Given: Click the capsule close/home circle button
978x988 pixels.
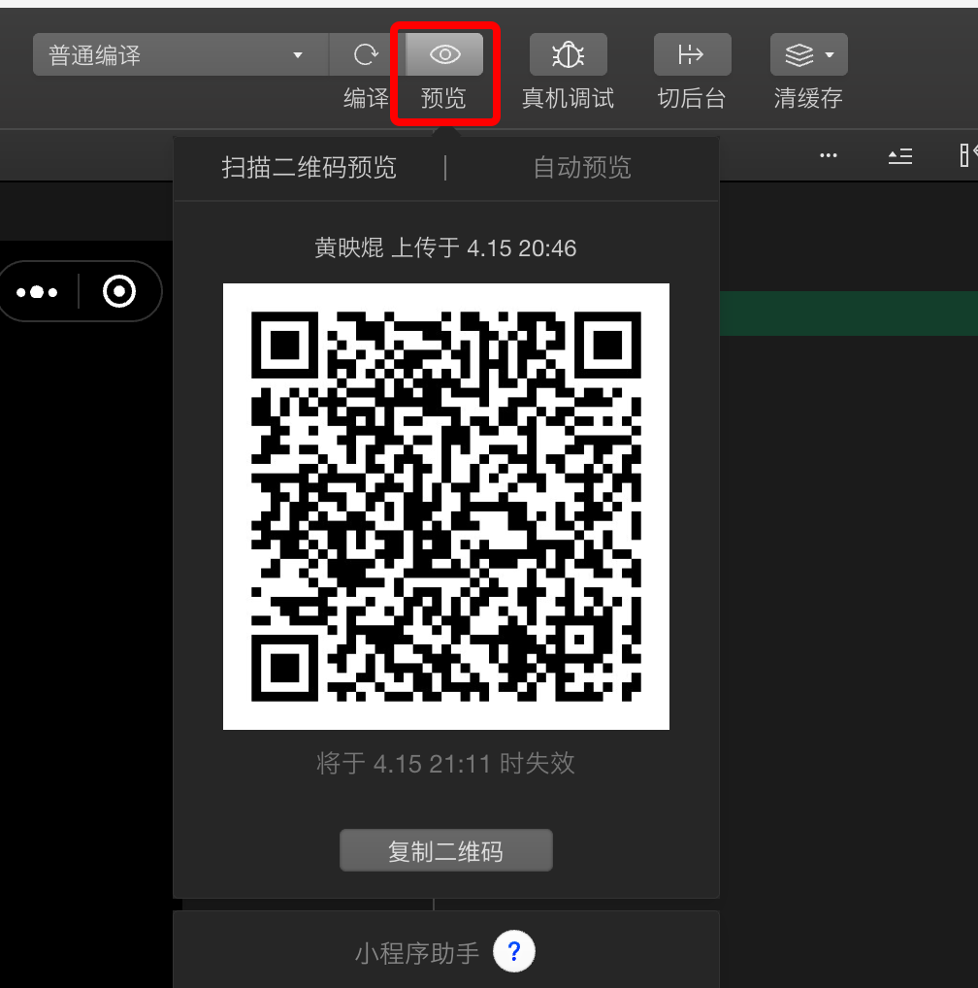Looking at the screenshot, I should pos(118,291).
